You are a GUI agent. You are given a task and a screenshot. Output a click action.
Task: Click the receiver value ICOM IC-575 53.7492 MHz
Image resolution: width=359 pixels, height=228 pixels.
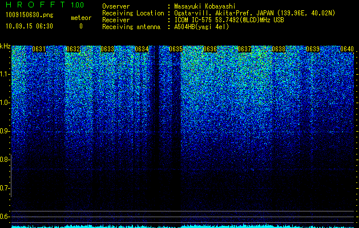pyautogui.click(x=229, y=20)
